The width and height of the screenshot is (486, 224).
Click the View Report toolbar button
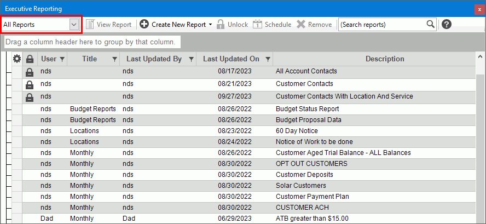click(x=108, y=25)
